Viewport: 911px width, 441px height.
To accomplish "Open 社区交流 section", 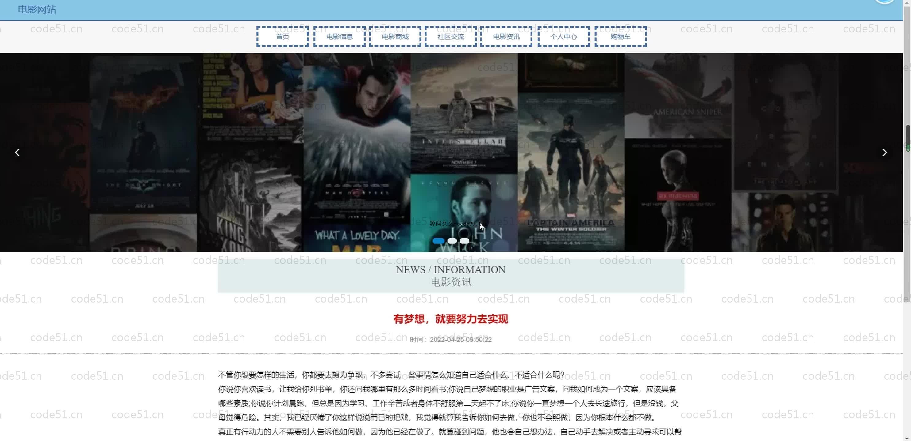I will [x=451, y=36].
